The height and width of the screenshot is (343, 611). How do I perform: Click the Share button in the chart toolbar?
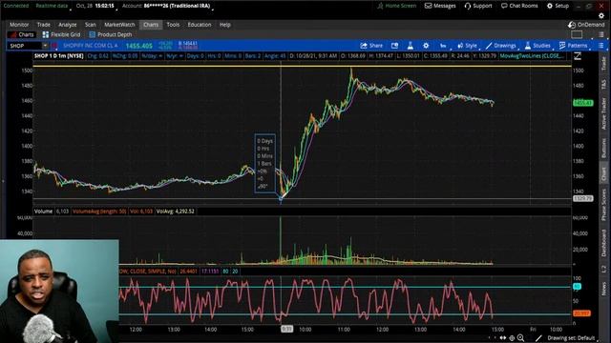(x=371, y=46)
